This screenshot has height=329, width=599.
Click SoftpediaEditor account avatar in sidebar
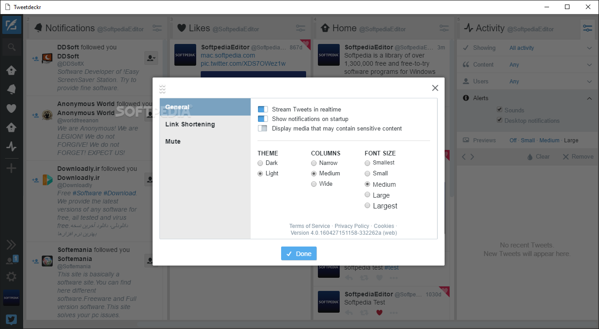11,298
